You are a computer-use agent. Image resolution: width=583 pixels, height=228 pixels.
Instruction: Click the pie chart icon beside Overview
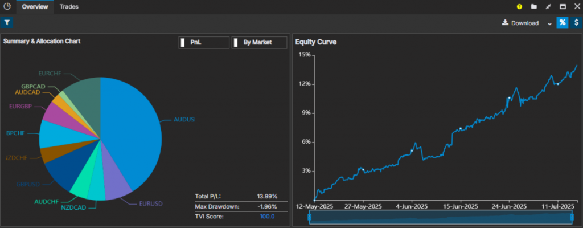point(7,6)
